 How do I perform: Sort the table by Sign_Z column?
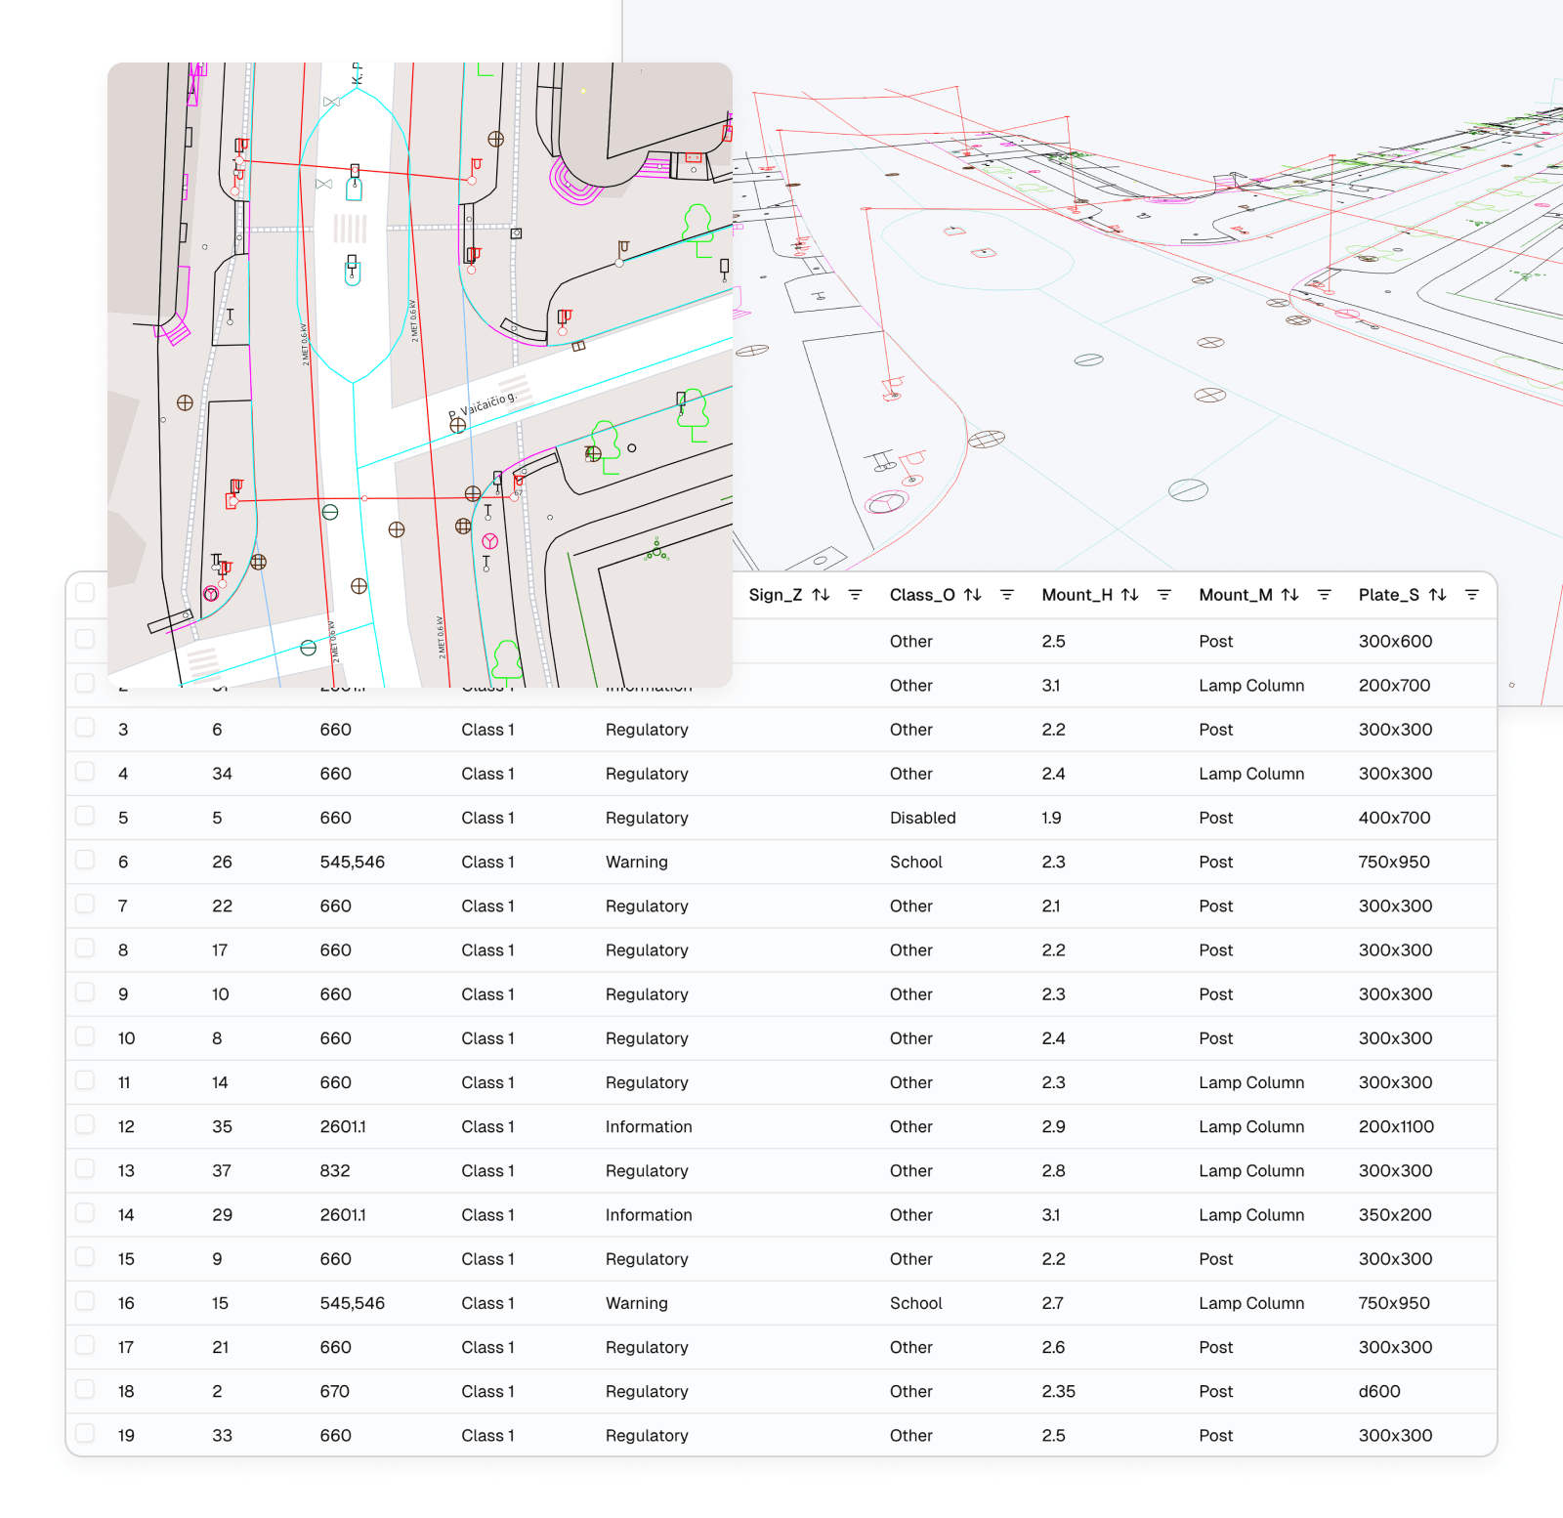(x=821, y=595)
